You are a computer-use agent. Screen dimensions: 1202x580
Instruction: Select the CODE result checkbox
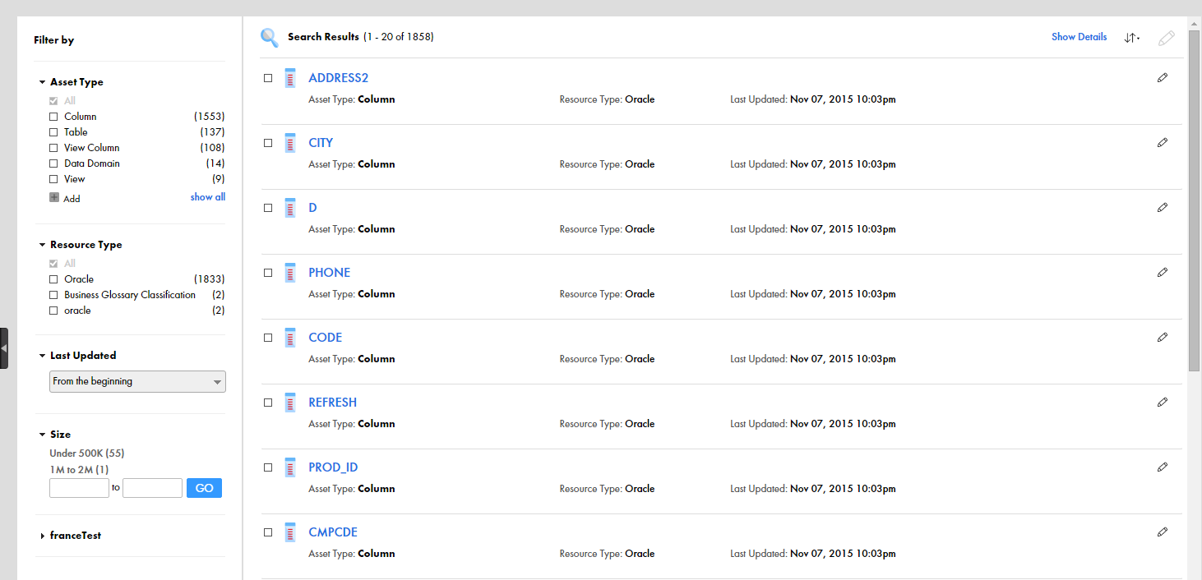268,338
